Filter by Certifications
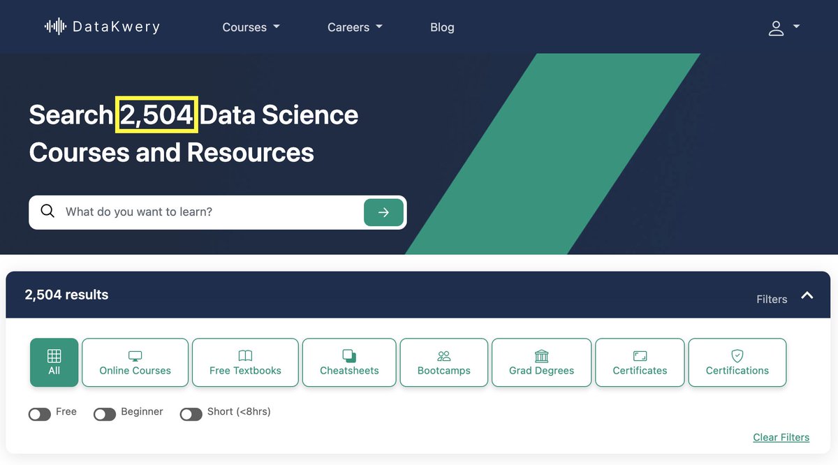This screenshot has width=838, height=465. [x=737, y=362]
